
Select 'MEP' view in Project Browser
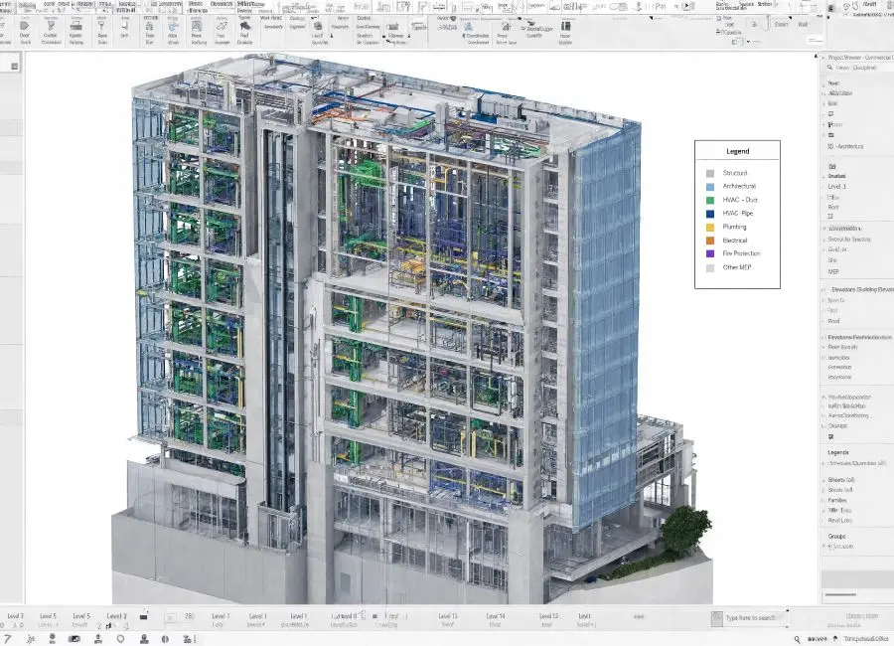click(x=833, y=272)
